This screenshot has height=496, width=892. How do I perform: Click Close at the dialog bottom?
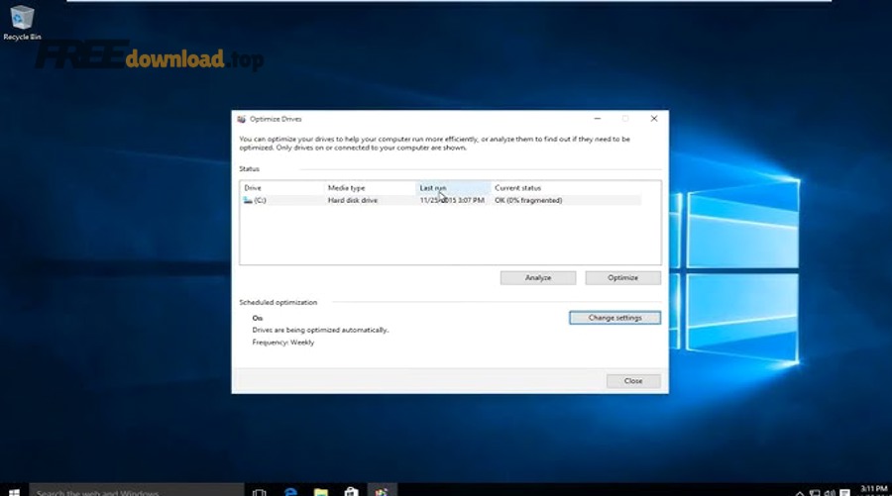click(632, 381)
